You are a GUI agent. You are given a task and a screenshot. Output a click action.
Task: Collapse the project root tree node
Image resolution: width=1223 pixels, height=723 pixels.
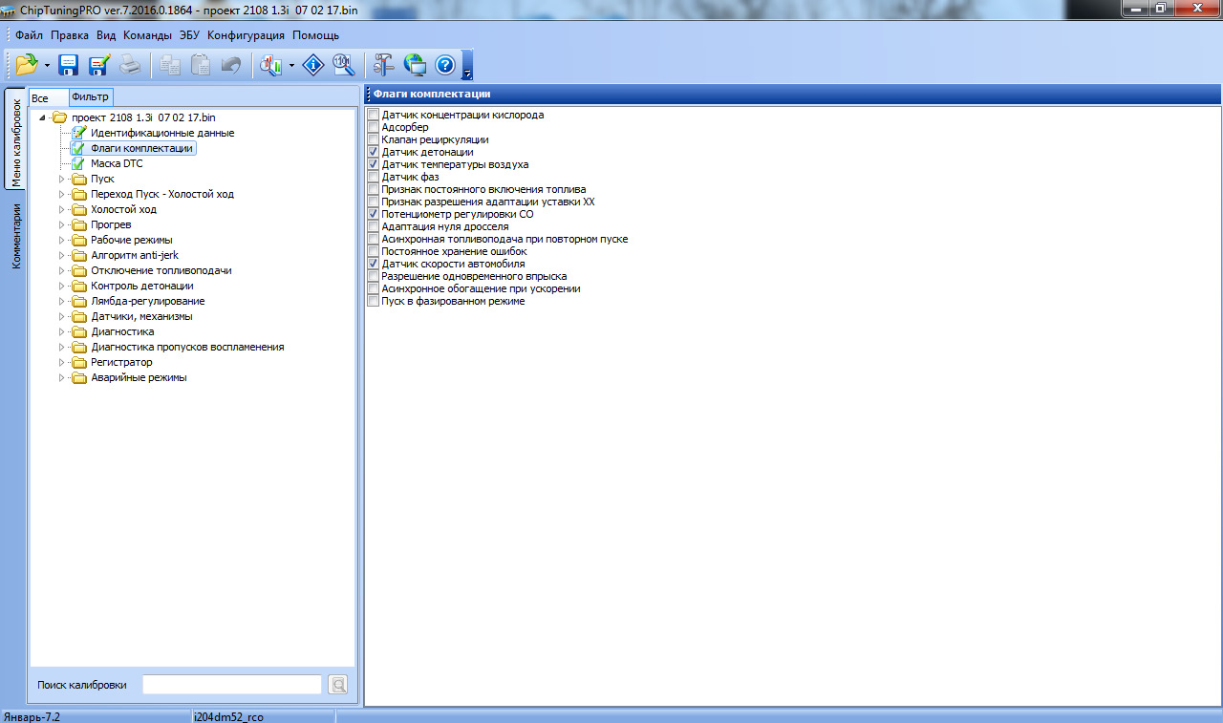click(42, 117)
